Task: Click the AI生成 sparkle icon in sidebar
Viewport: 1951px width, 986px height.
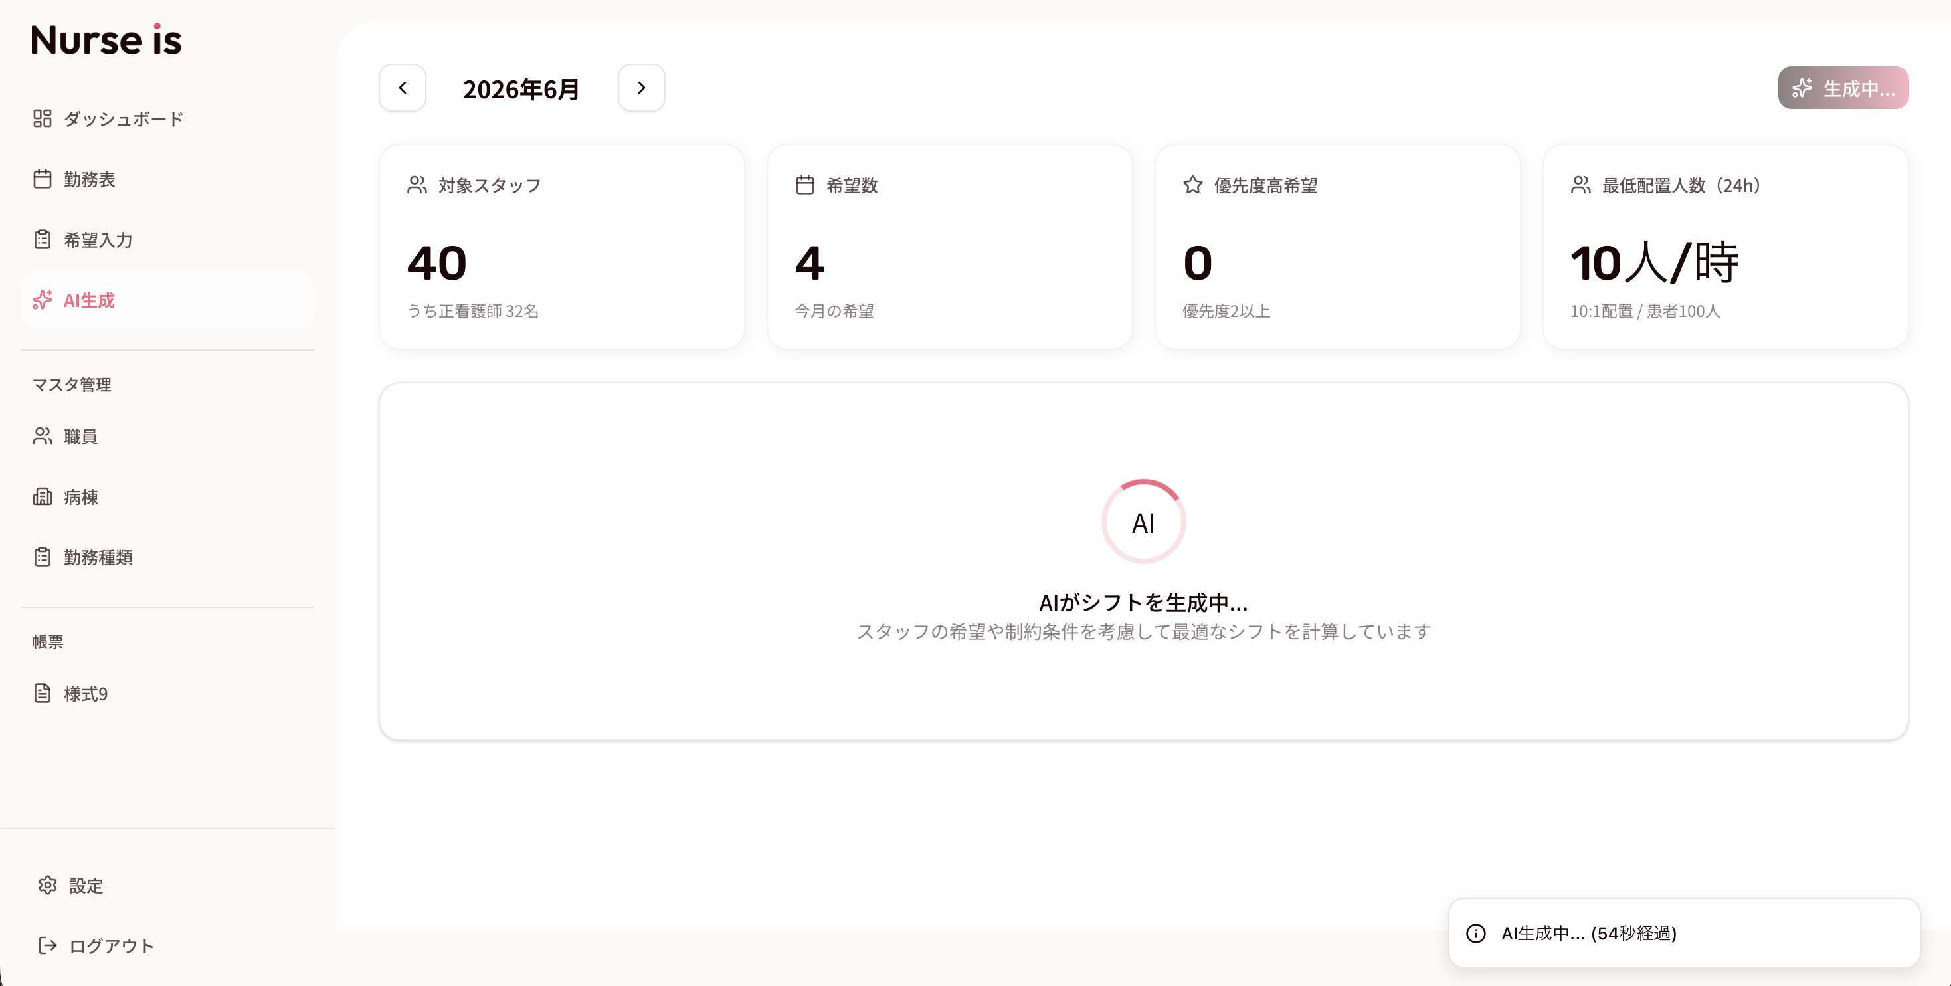Action: 43,300
